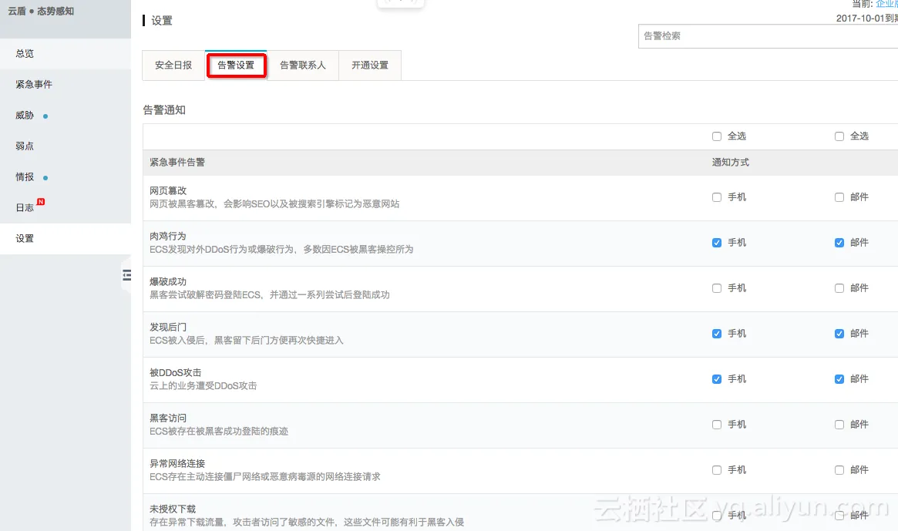This screenshot has width=898, height=531.
Task: Uncheck 手机 for 被DDoS攻击
Action: pyautogui.click(x=716, y=379)
